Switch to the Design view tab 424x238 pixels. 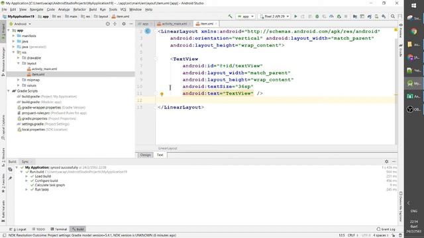[145, 155]
